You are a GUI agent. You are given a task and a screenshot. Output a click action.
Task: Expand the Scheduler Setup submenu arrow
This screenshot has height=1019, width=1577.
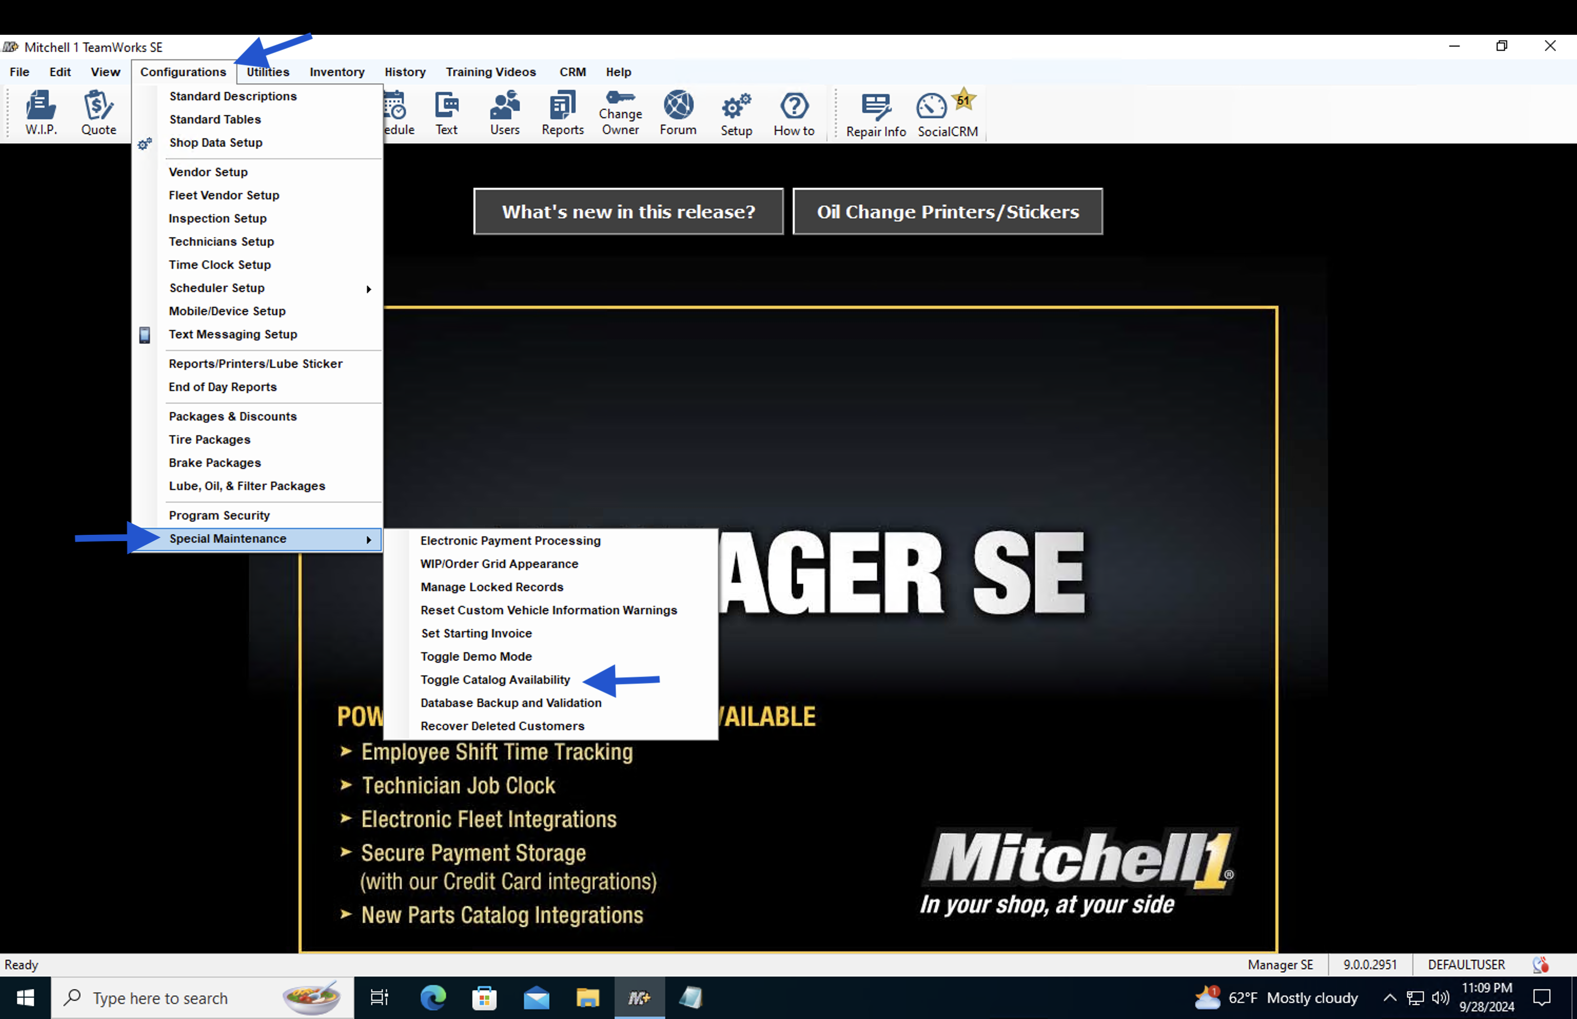coord(368,289)
